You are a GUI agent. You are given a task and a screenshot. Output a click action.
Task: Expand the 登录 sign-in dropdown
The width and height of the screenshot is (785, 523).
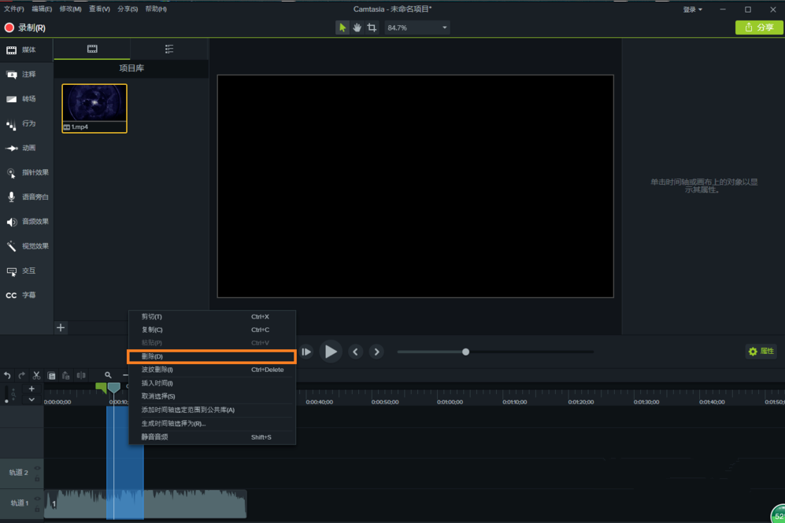tap(693, 9)
